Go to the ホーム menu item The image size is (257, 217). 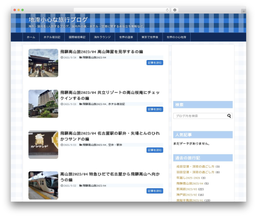point(31,37)
